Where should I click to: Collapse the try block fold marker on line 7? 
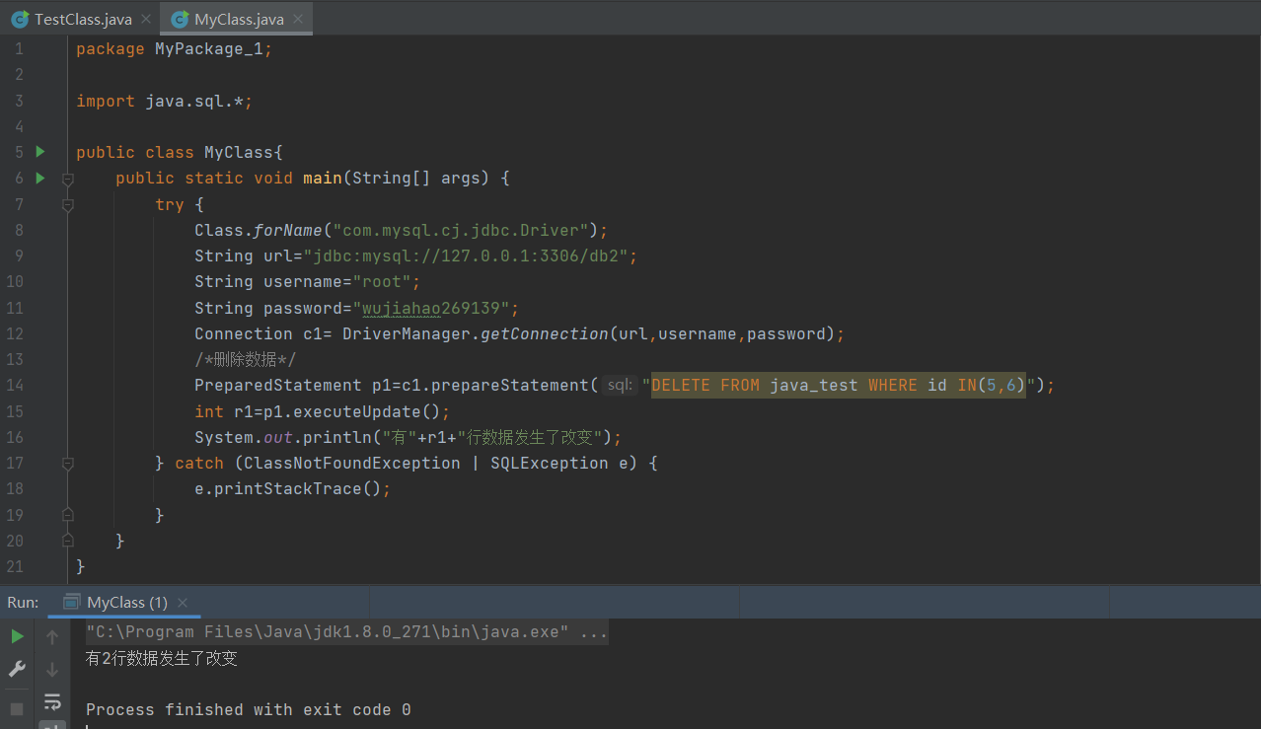67,205
